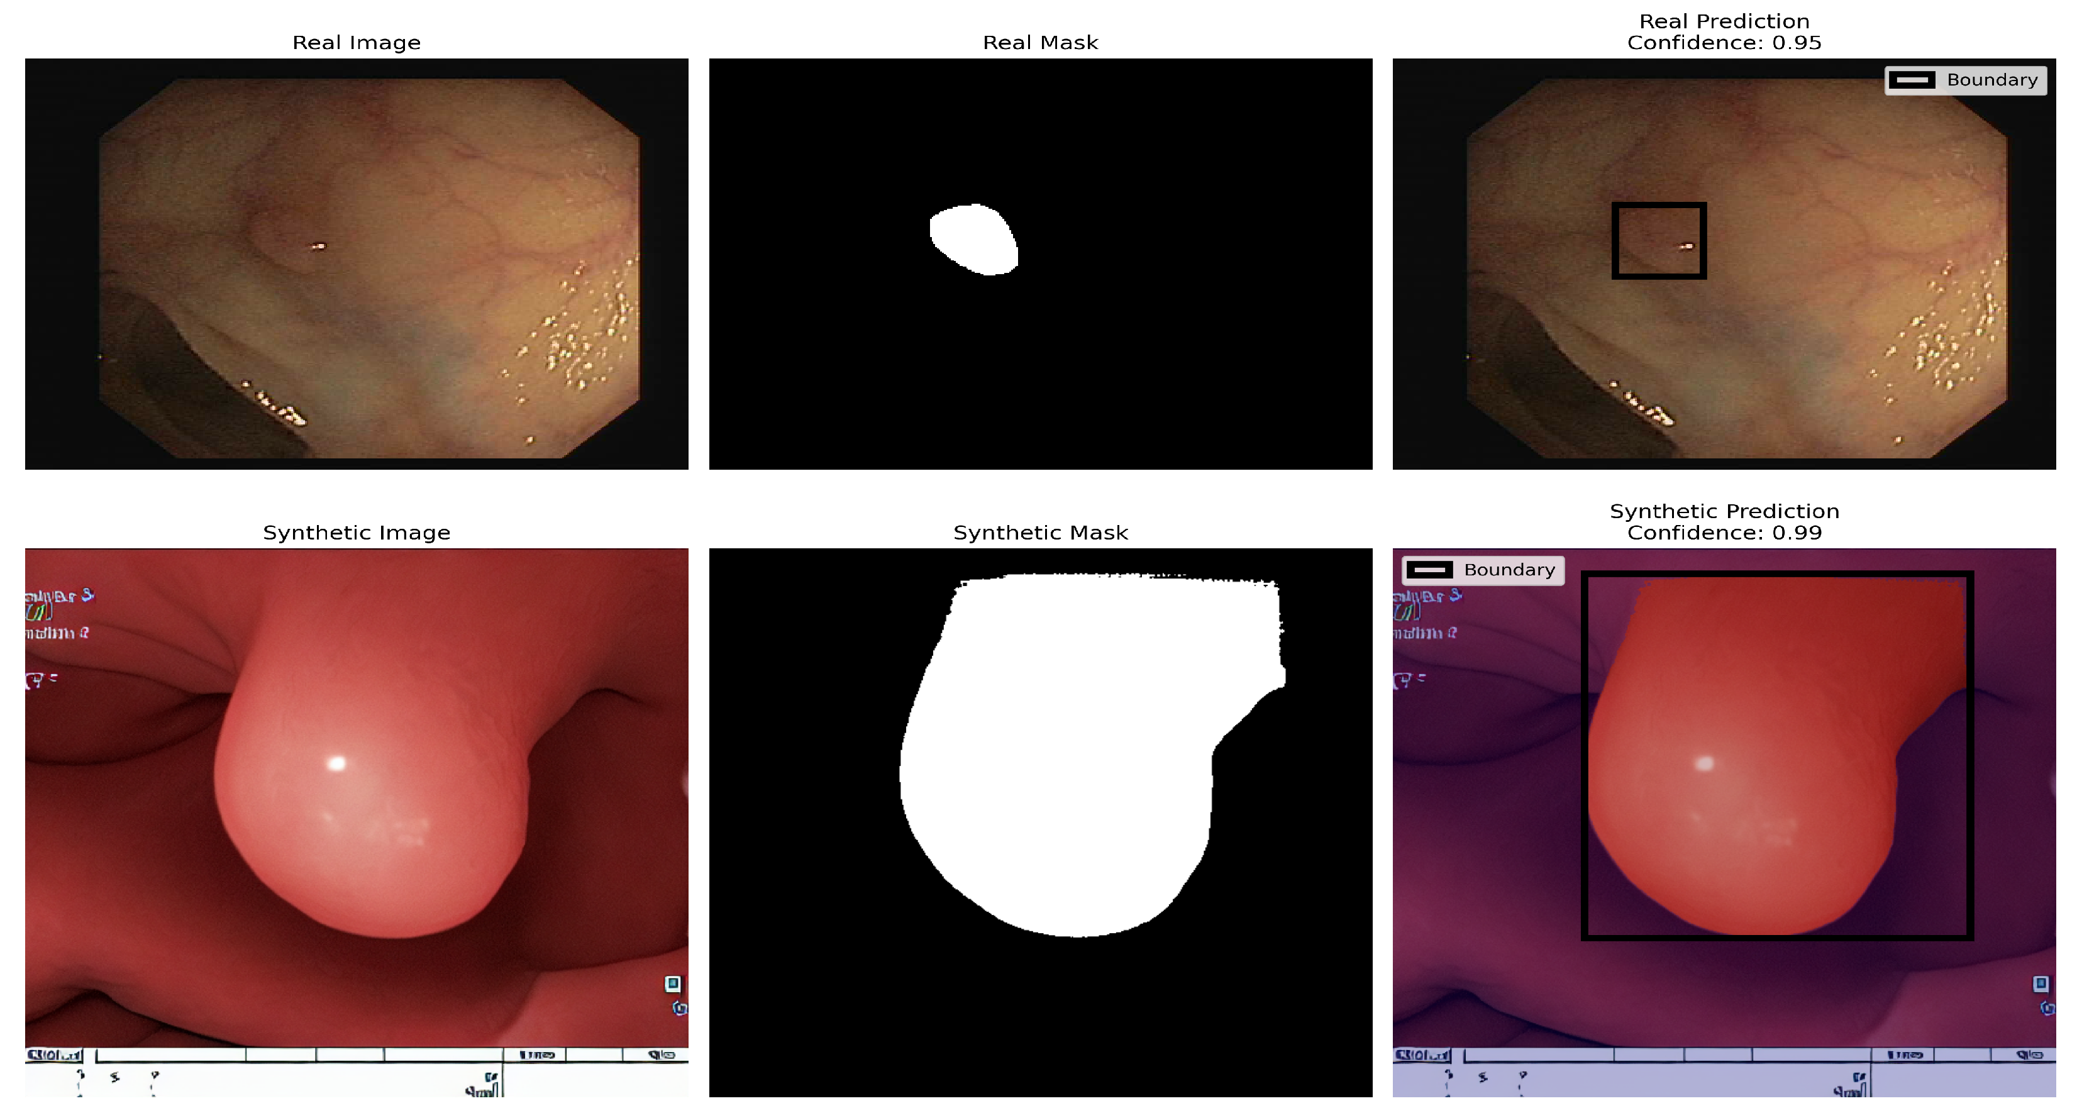Image resolution: width=2077 pixels, height=1118 pixels.
Task: Click the spiral icon at Synthetic Image's right edge
Action: (x=680, y=1009)
